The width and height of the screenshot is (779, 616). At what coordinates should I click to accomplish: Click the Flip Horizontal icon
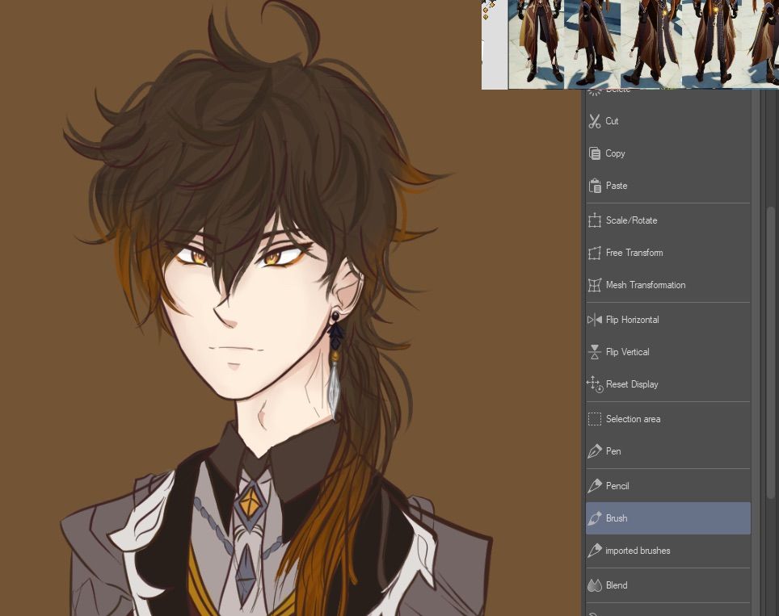[x=595, y=320]
